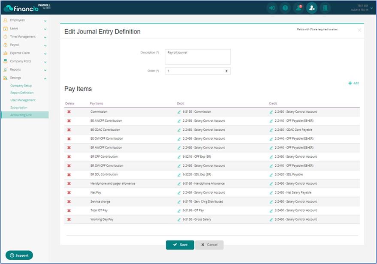Image resolution: width=377 pixels, height=264 pixels.
Task: Delete the Commission pay item row
Action: pyautogui.click(x=69, y=112)
